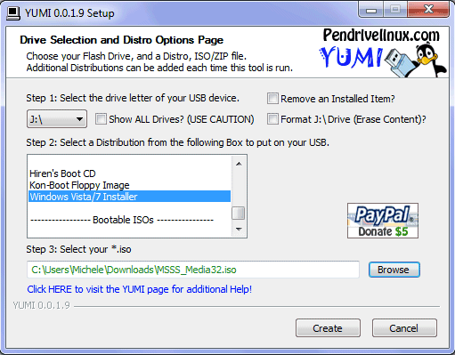
Task: Click the YUMI setup title bar icon
Action: [x=13, y=13]
